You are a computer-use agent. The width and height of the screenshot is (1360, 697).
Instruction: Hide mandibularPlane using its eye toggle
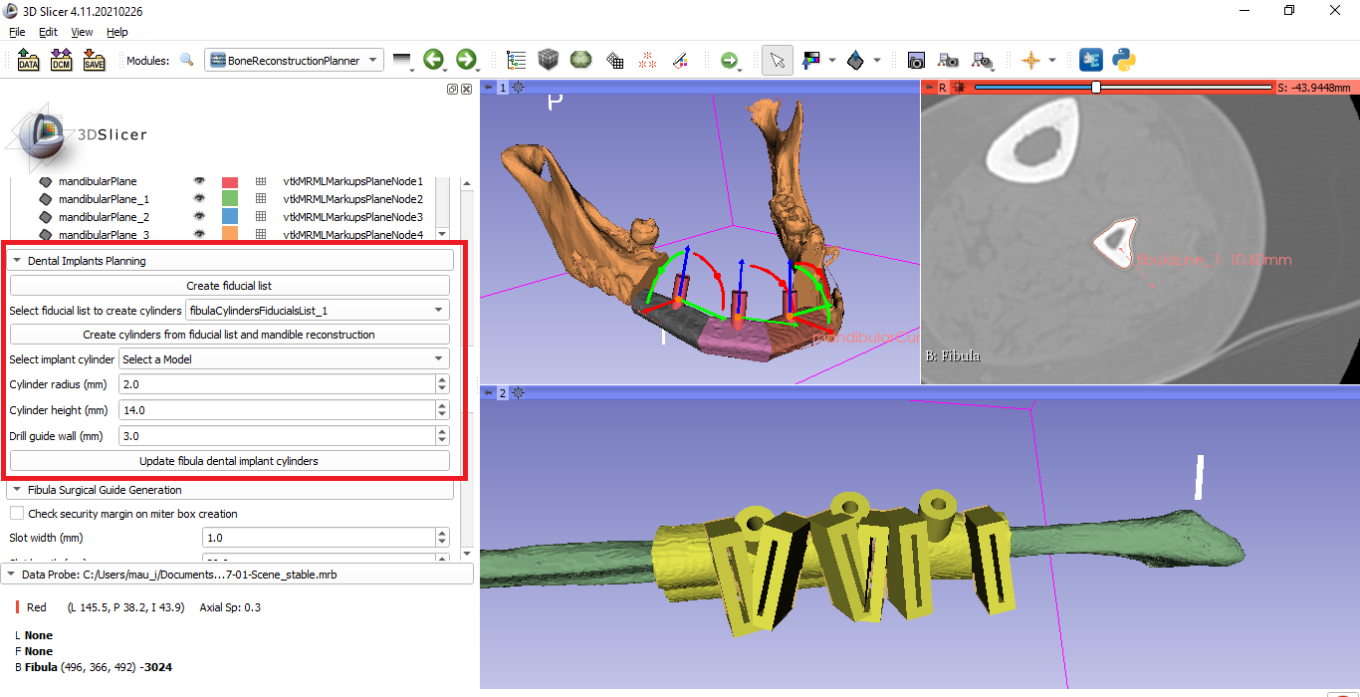(x=199, y=180)
